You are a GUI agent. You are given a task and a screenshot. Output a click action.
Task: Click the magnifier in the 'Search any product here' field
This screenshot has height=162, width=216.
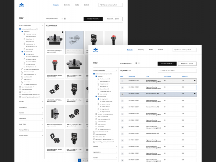click(x=160, y=71)
